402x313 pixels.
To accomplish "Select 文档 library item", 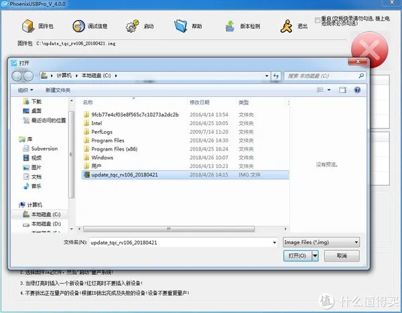I will click(x=32, y=177).
